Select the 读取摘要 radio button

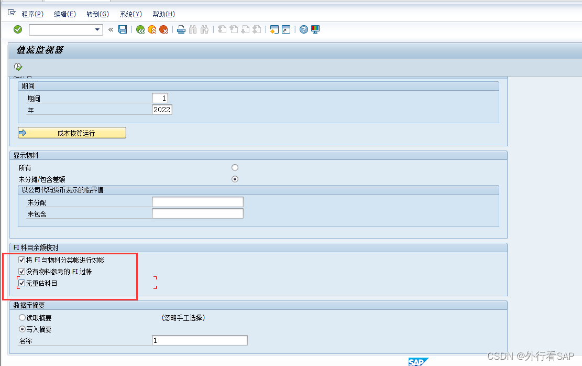[x=23, y=318]
